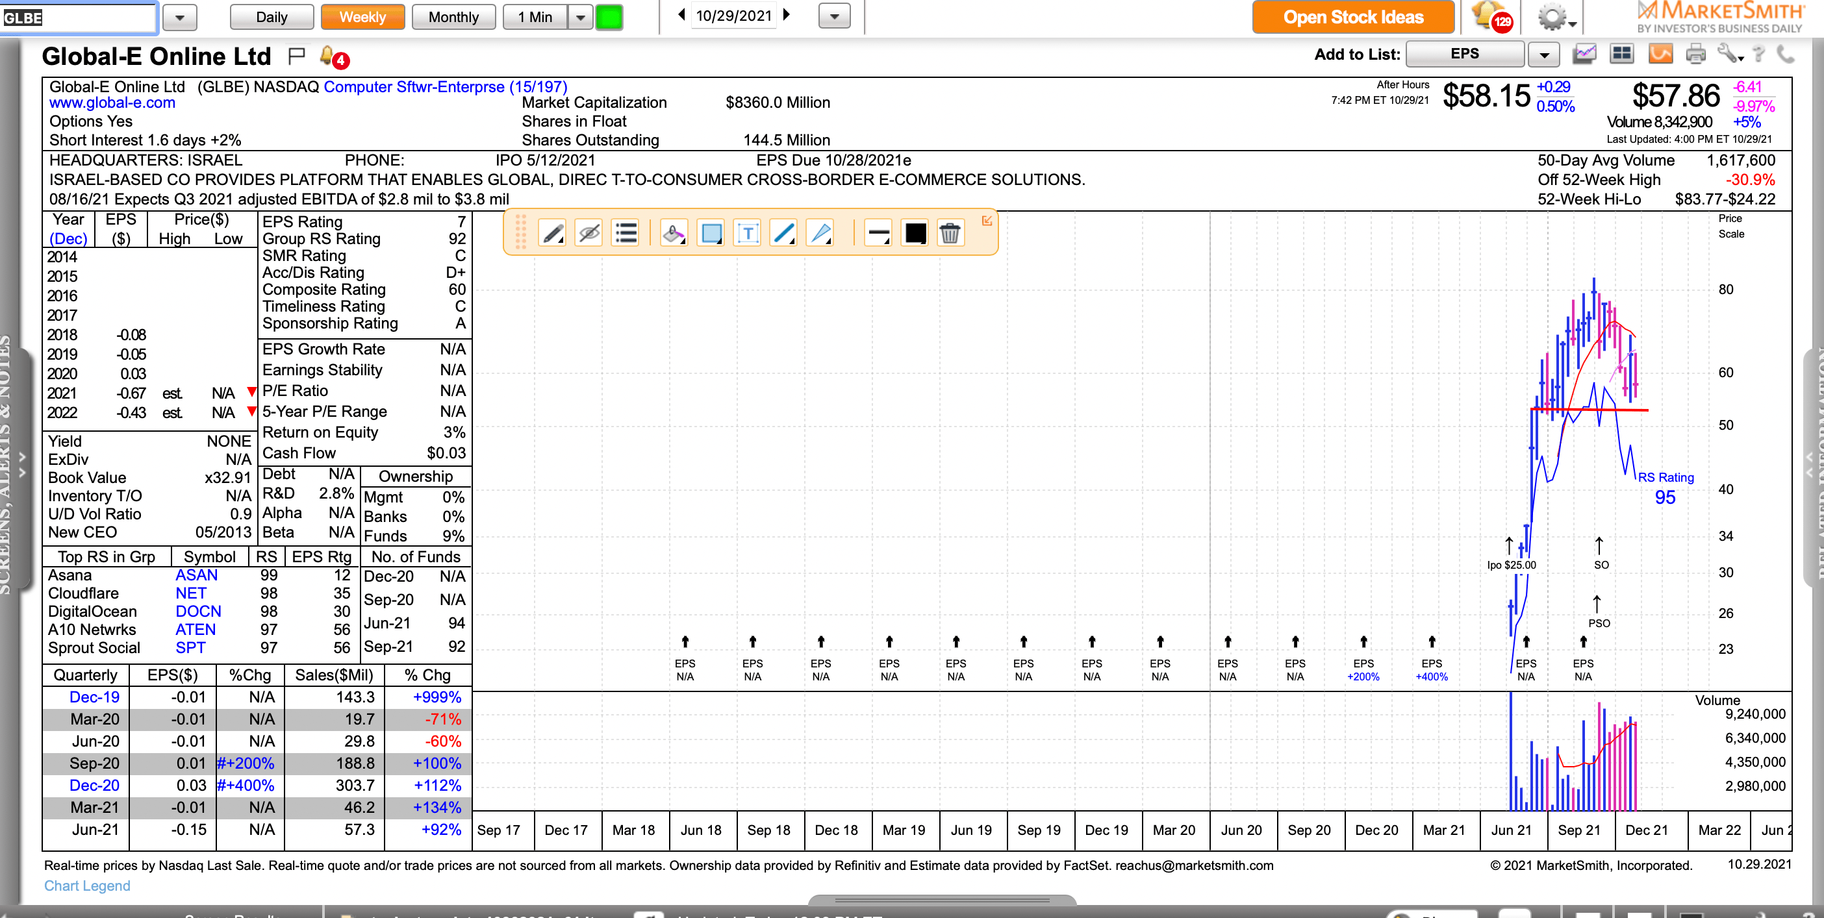
Task: Click the Dec-20 quarterly link
Action: pyautogui.click(x=94, y=786)
